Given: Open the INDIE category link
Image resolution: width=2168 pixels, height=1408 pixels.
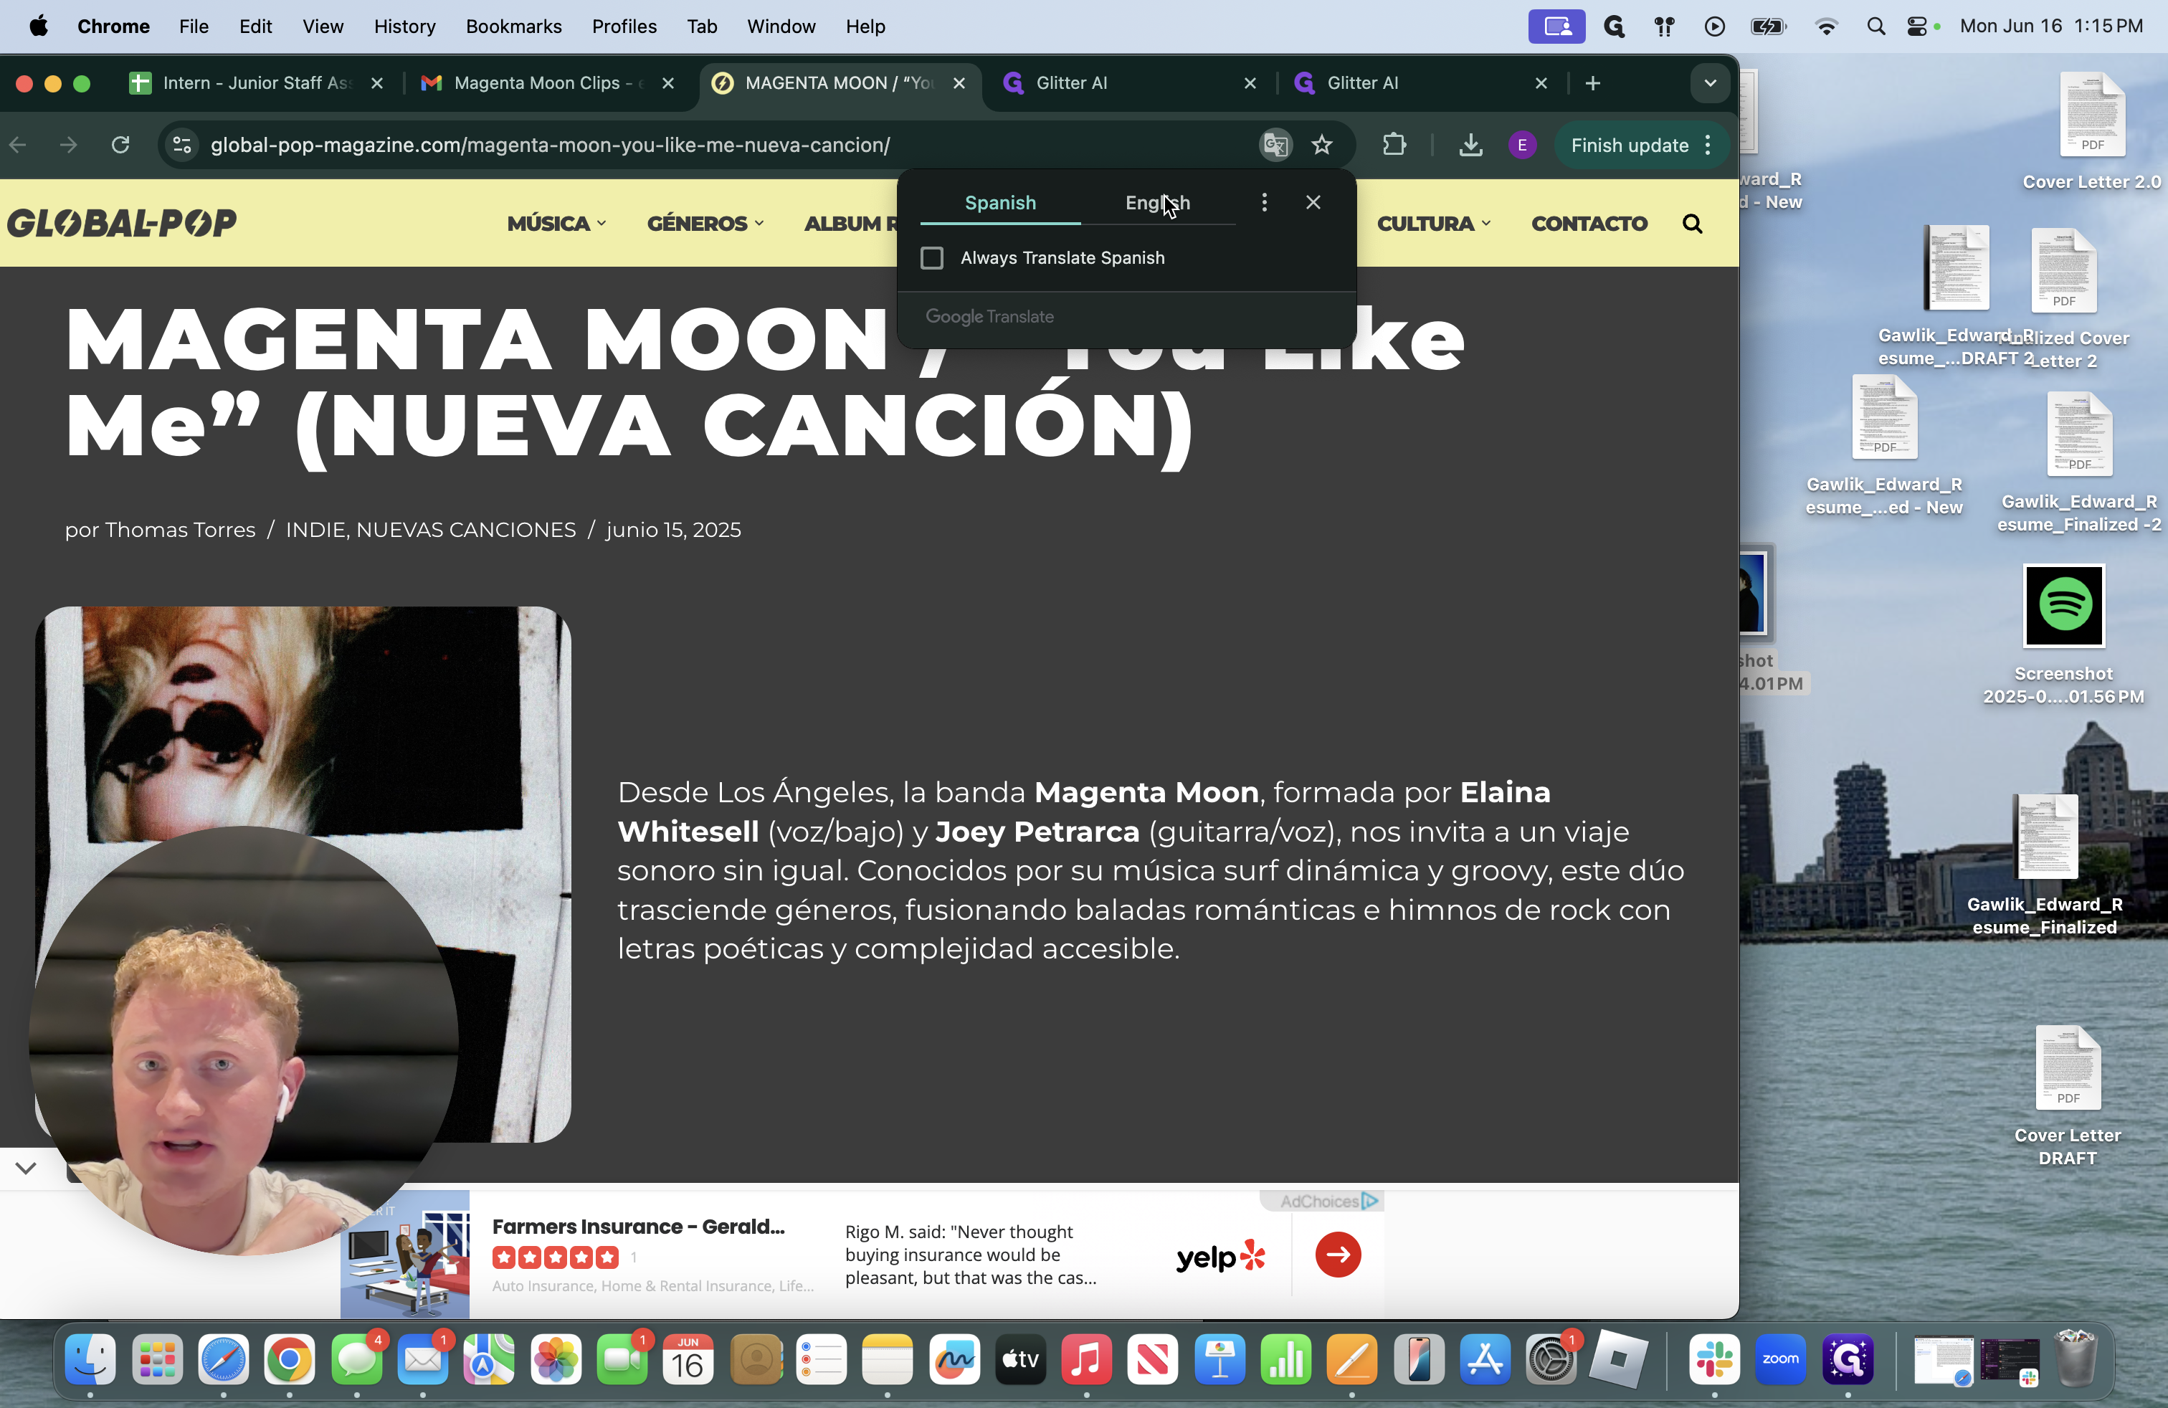Looking at the screenshot, I should point(314,530).
